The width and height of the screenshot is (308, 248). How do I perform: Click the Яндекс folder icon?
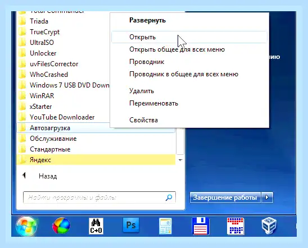[x=22, y=160]
